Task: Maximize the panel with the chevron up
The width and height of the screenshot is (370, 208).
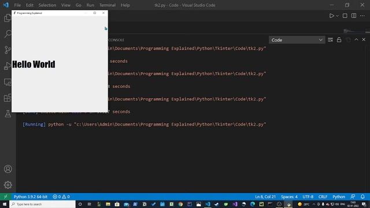Action: (356, 40)
